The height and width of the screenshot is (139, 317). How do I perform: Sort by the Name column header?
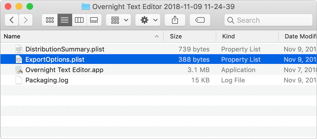point(81,36)
